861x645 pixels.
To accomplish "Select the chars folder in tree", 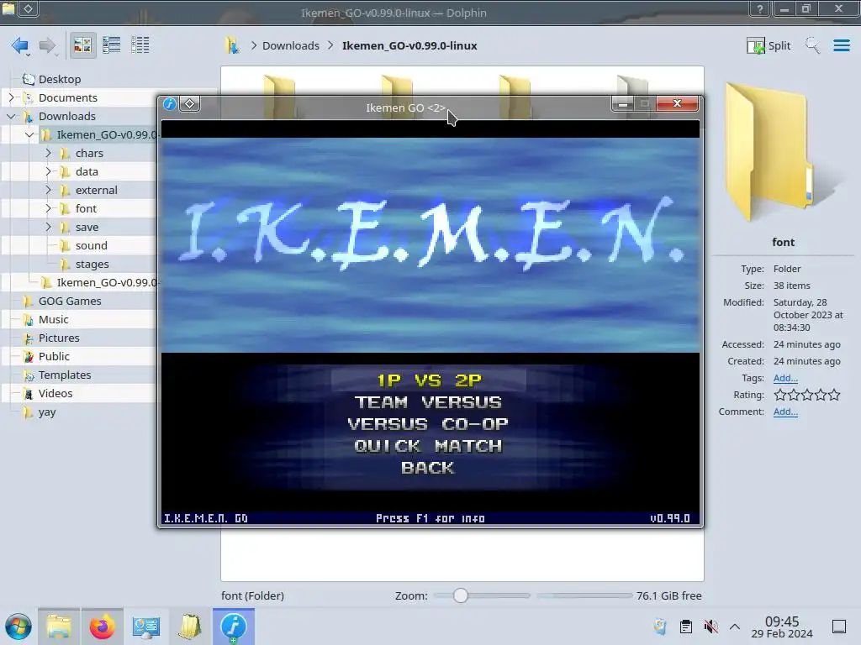I will coord(89,153).
